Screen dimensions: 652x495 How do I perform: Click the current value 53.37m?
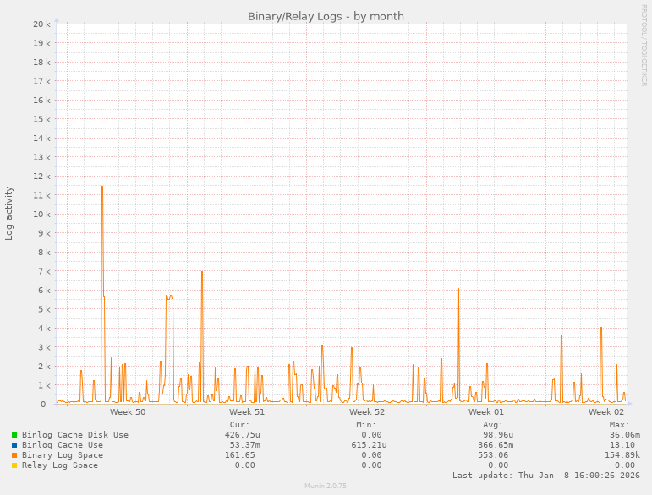coord(245,445)
